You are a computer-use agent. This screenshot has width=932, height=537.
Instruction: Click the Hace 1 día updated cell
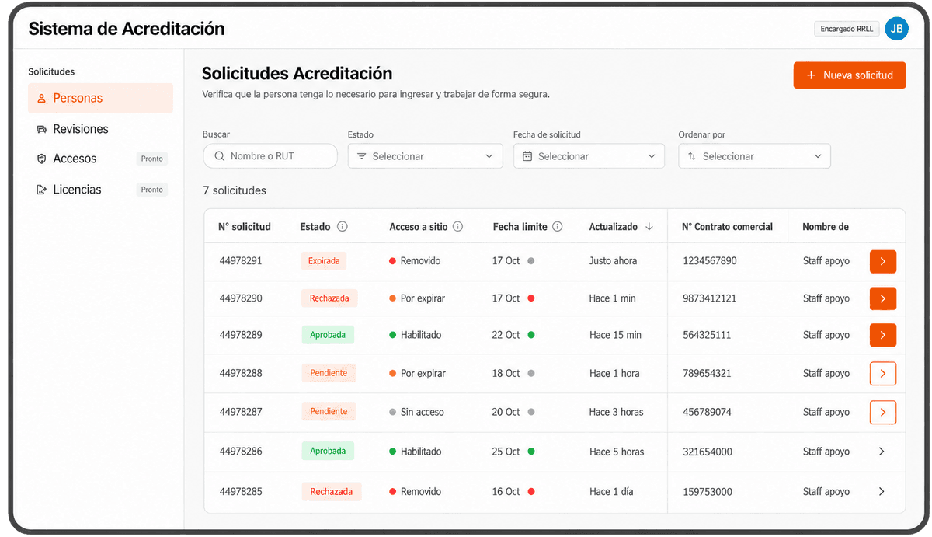[x=611, y=491]
